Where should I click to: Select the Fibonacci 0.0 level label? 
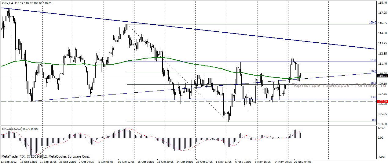pos(374,120)
